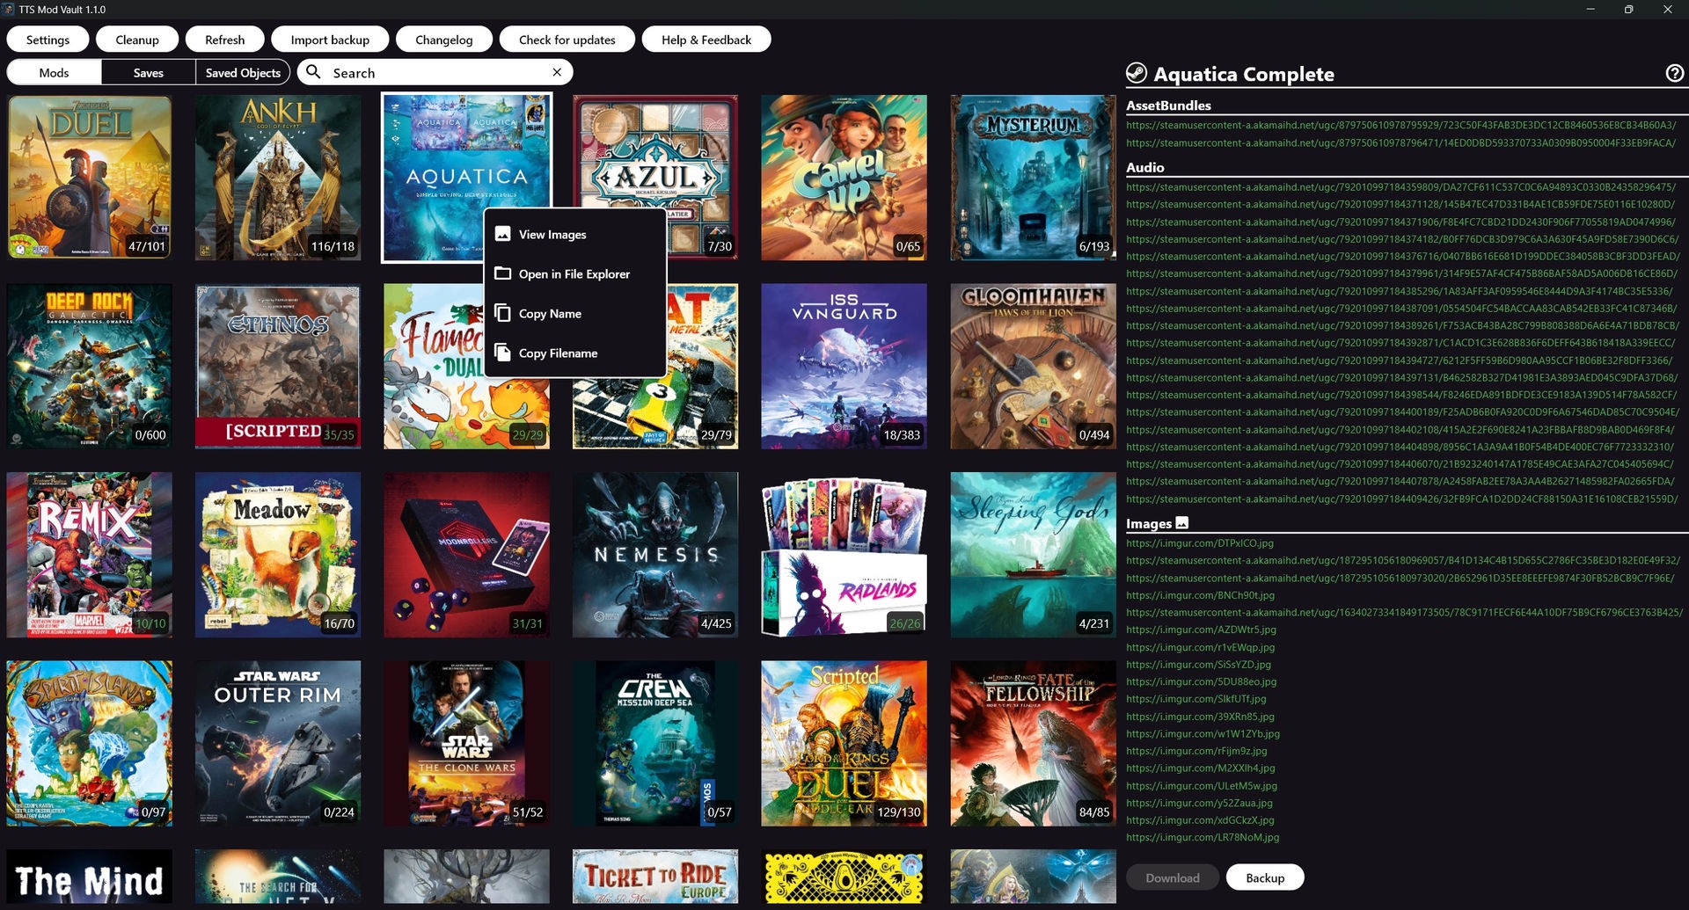Image resolution: width=1689 pixels, height=910 pixels.
Task: Select the Mysterium mod thumbnail
Action: click(x=1033, y=177)
